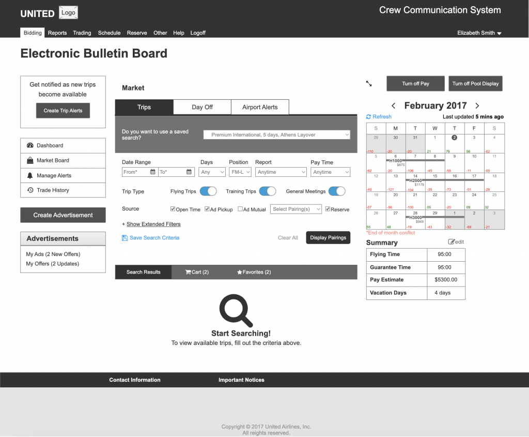Click the Save Search Criteria disk icon
The width and height of the screenshot is (529, 437).
point(125,238)
